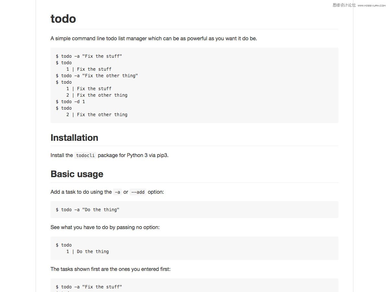
Task: Click the sentence "See what you have to do"
Action: pos(105,227)
